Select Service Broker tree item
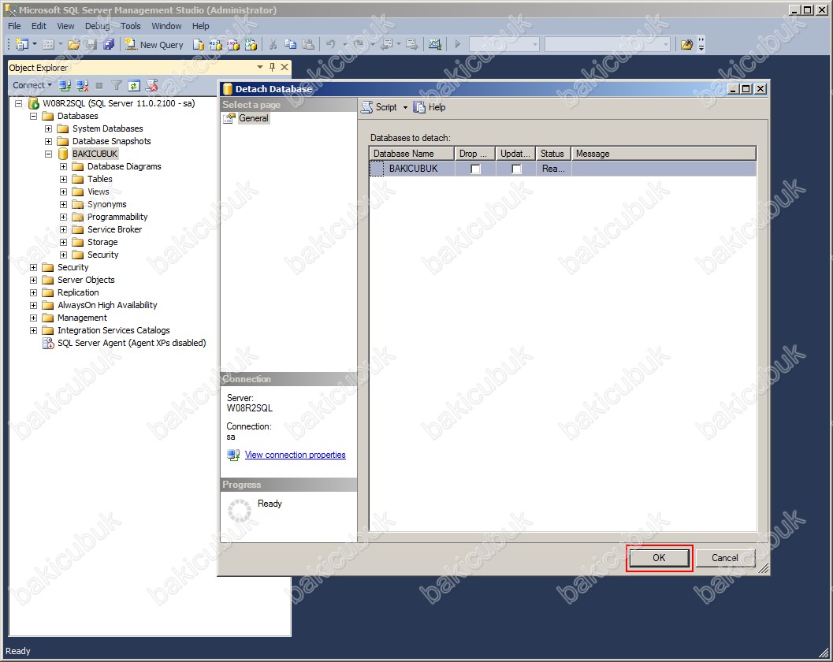The width and height of the screenshot is (833, 662). [x=115, y=229]
